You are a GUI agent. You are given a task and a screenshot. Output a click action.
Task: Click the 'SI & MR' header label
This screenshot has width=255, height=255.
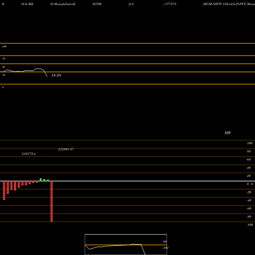[27, 4]
